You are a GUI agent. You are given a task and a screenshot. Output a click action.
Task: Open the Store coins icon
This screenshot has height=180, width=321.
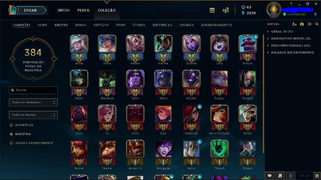(x=226, y=10)
